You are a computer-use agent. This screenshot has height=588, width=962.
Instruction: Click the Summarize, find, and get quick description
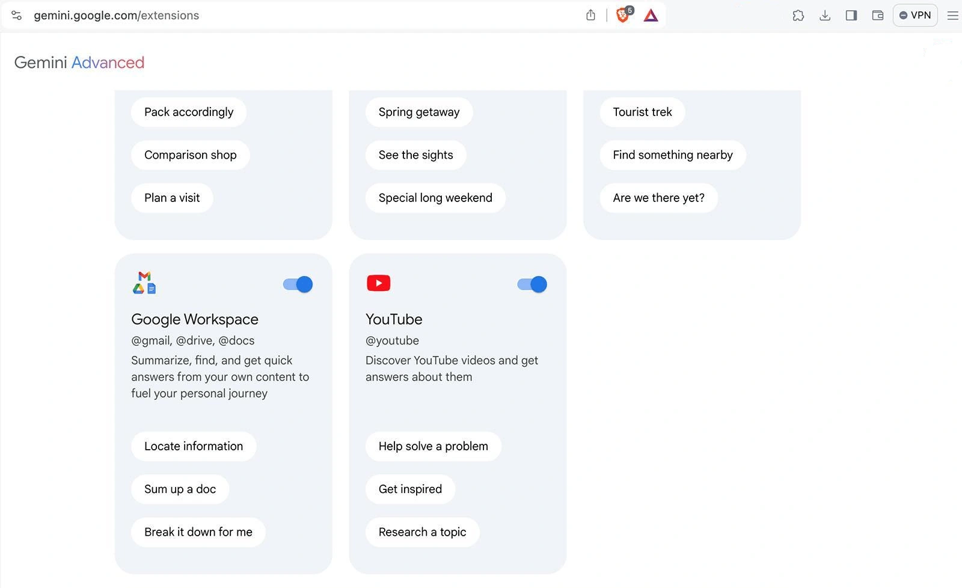[220, 377]
